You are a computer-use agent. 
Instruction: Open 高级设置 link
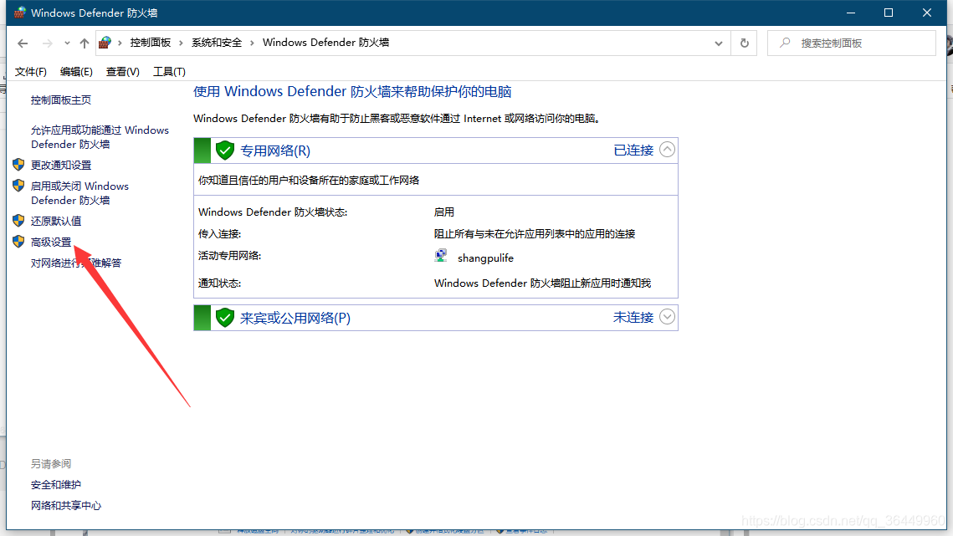[51, 242]
